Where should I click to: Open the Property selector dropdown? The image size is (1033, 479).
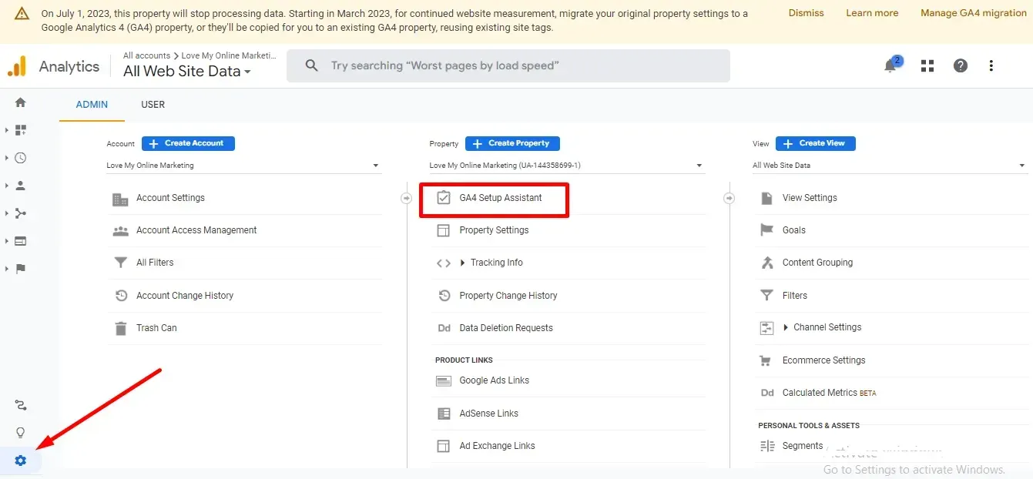[566, 166]
